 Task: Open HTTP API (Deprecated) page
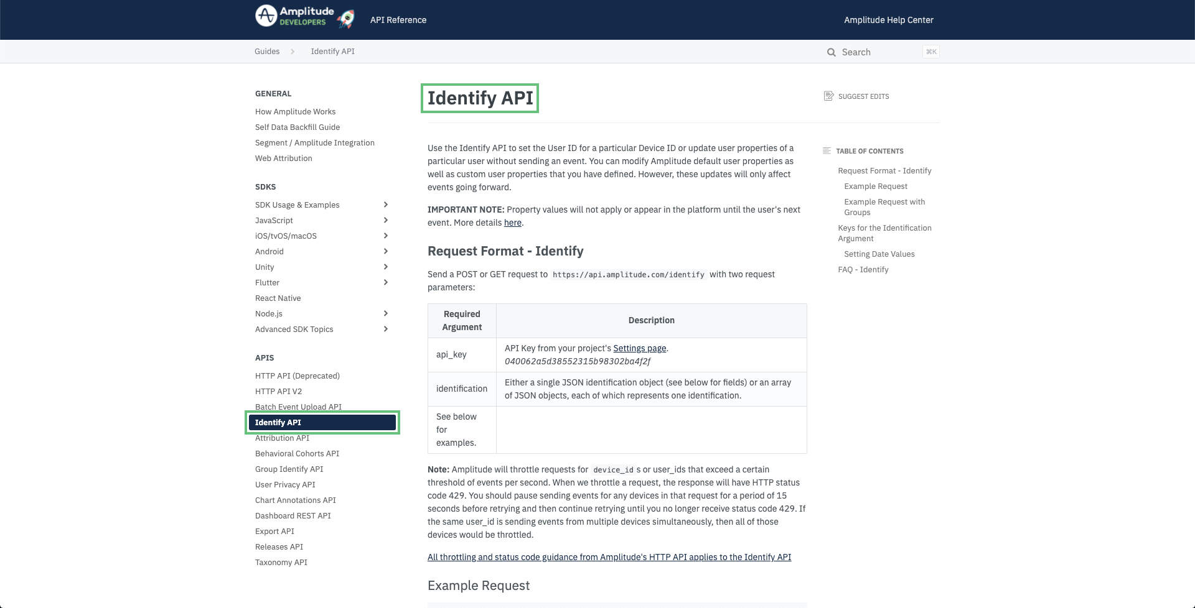298,375
